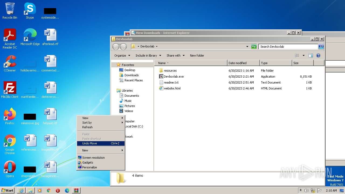Select the resources folder icon
Screen dimensions: 345x194
[161, 71]
